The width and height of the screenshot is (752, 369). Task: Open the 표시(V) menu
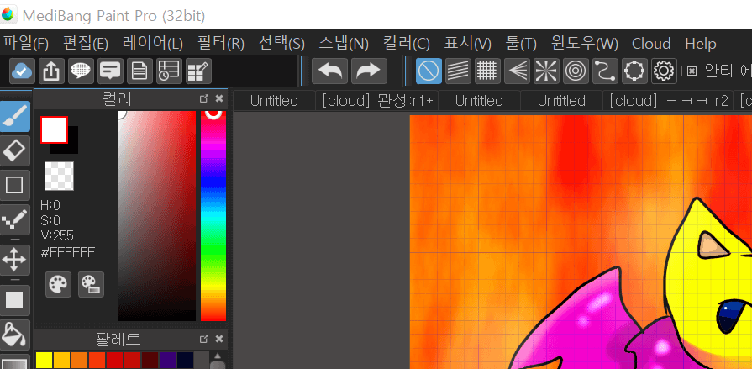468,44
